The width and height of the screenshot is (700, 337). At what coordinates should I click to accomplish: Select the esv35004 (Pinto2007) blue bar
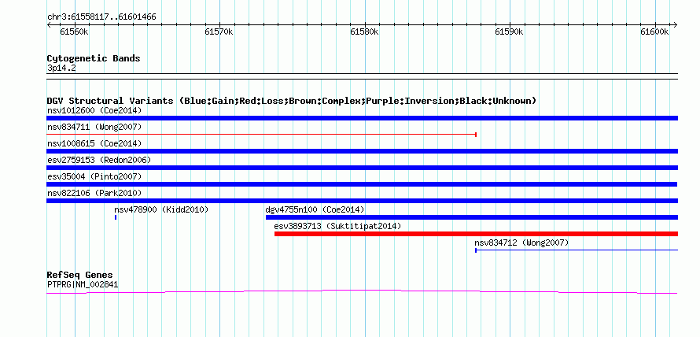point(362,184)
